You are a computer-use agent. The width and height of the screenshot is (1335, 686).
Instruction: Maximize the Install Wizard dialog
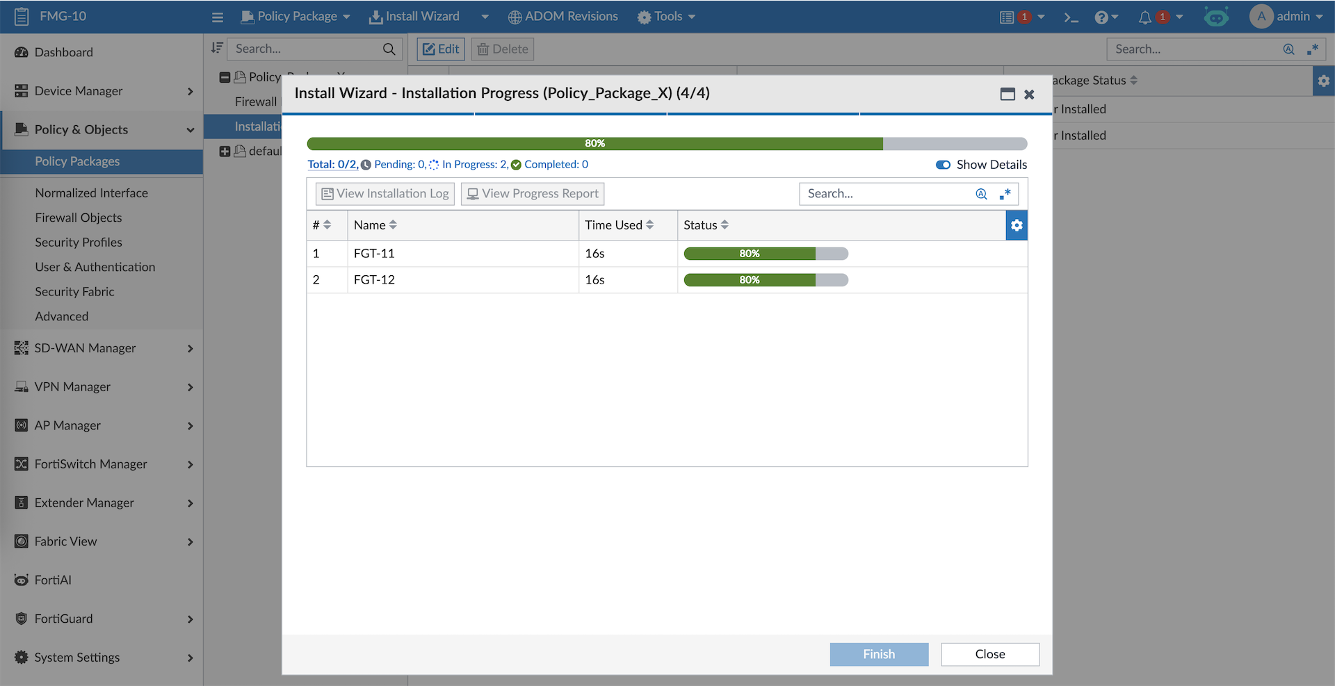point(1008,95)
